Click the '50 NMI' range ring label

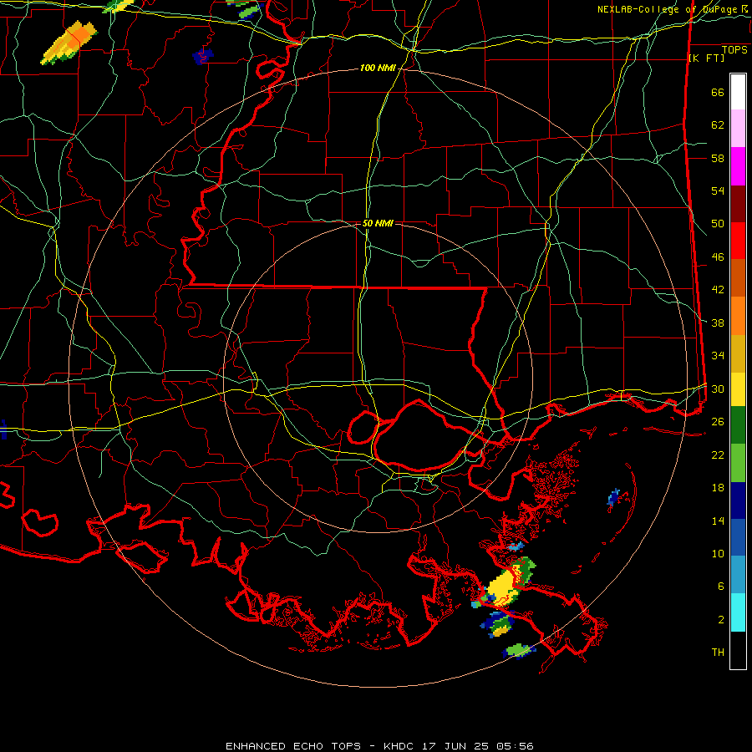[x=378, y=223]
